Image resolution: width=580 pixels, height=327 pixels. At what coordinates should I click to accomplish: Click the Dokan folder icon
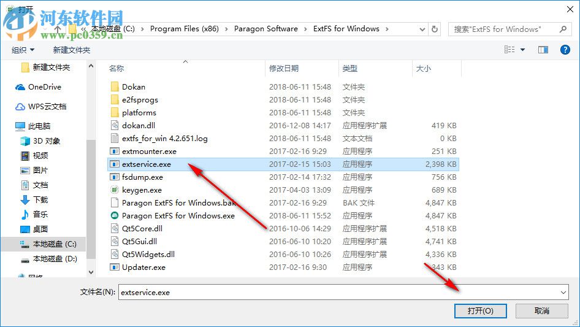tap(115, 87)
